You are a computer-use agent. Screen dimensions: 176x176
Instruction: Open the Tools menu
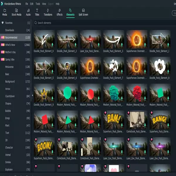[x=38, y=4]
